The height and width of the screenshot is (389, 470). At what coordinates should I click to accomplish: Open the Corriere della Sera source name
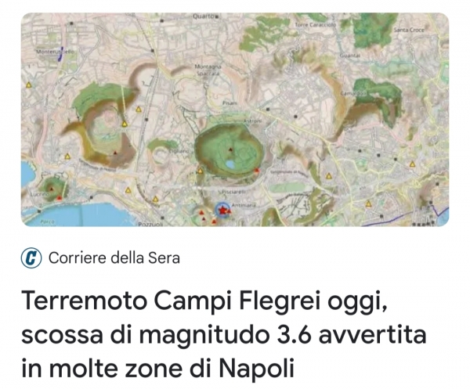pyautogui.click(x=114, y=258)
